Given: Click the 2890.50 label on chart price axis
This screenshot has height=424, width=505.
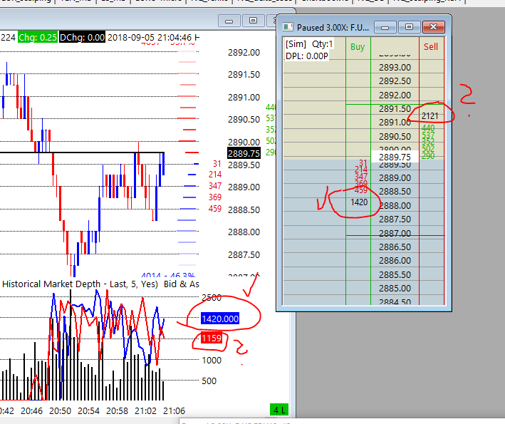Looking at the screenshot, I should (x=244, y=120).
